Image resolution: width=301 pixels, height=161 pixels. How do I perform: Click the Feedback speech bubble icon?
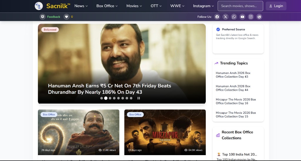(x=43, y=17)
